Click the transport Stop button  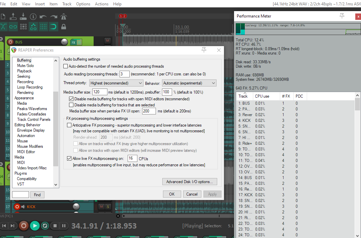[x=55, y=226]
